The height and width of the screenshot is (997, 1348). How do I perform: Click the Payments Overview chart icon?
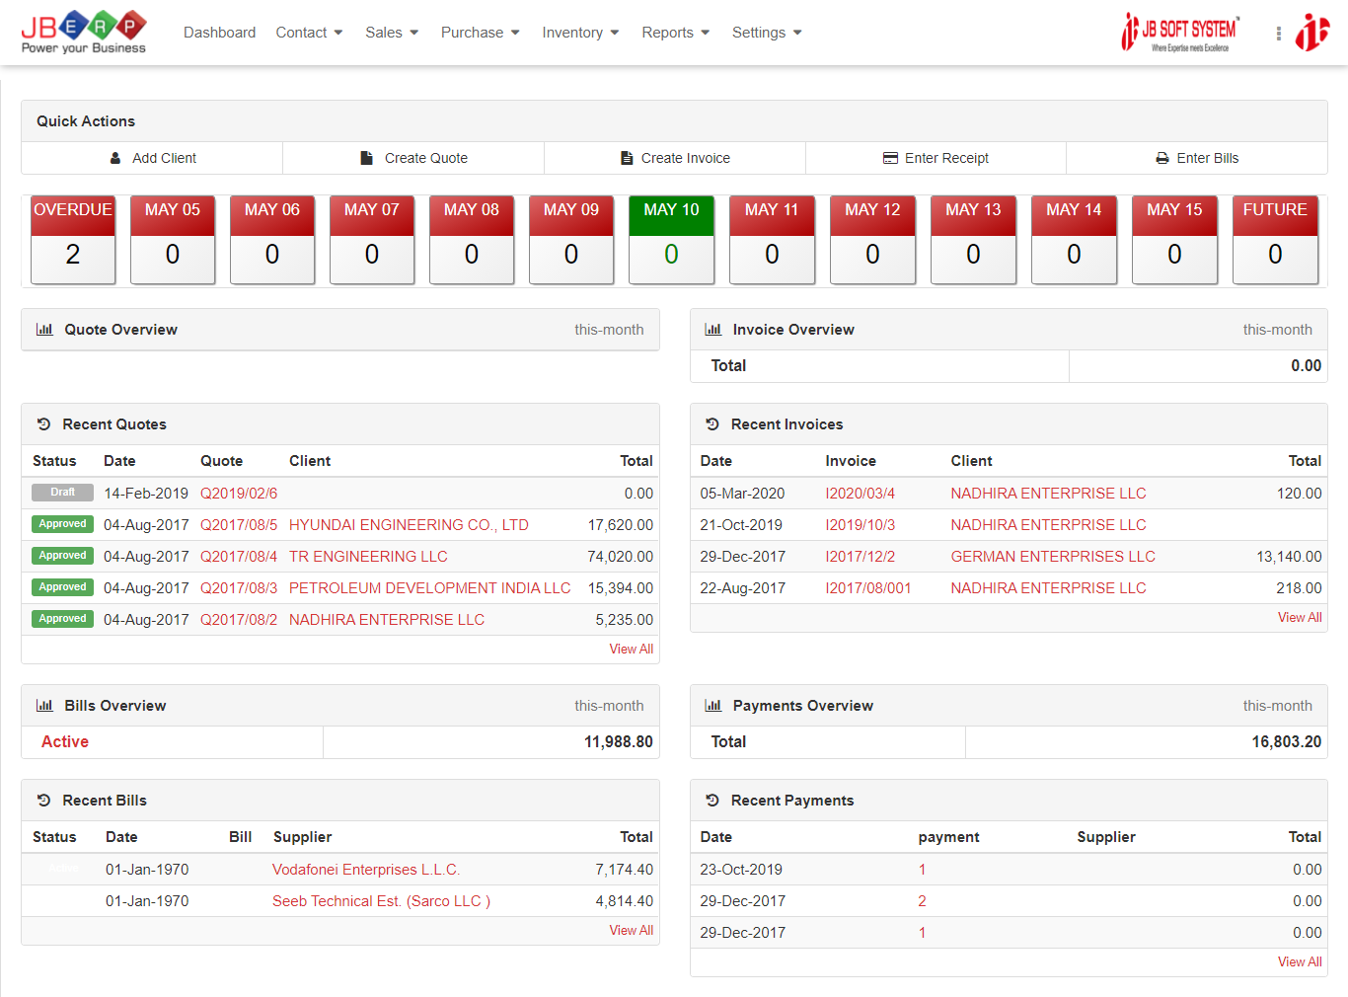pos(713,706)
